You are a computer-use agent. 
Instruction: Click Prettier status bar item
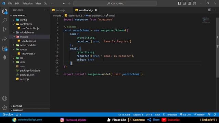click(x=199, y=115)
